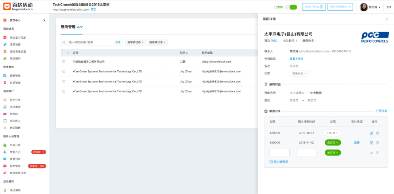The width and height of the screenshot is (394, 194).
Task: Check the box for 宁波畅发制冷工贸有限公司
Action: tap(64, 61)
